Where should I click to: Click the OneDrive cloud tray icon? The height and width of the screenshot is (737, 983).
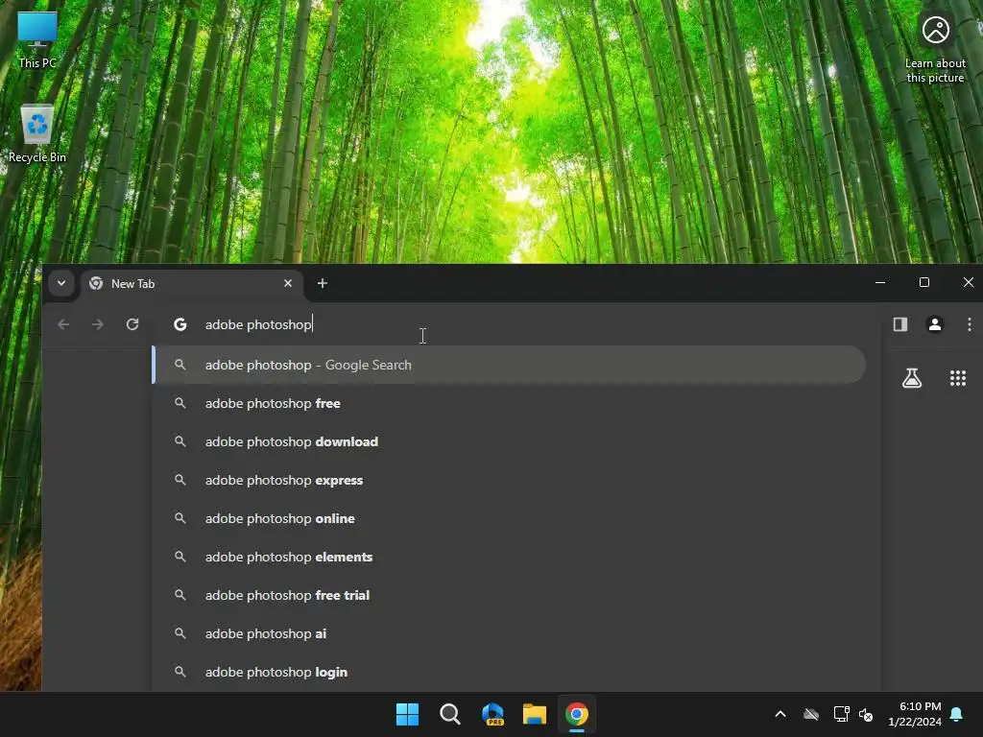[810, 714]
